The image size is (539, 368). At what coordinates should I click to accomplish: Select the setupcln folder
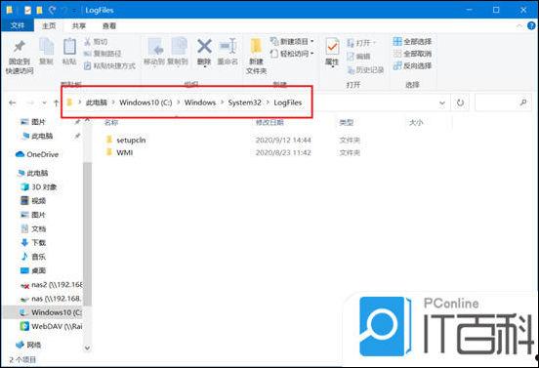[131, 140]
